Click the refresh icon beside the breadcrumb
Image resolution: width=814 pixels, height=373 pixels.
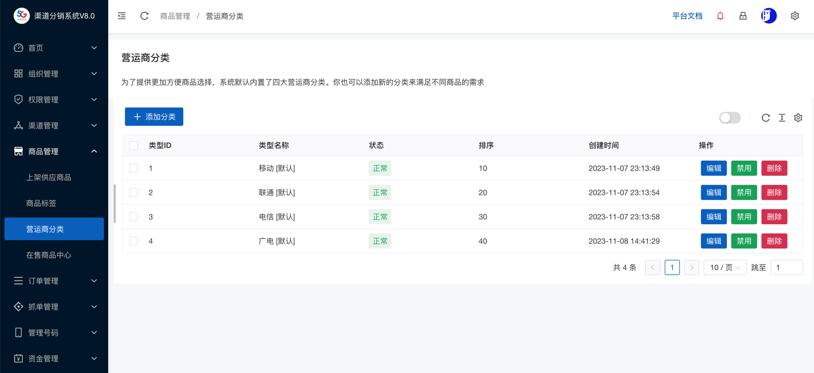tap(144, 16)
